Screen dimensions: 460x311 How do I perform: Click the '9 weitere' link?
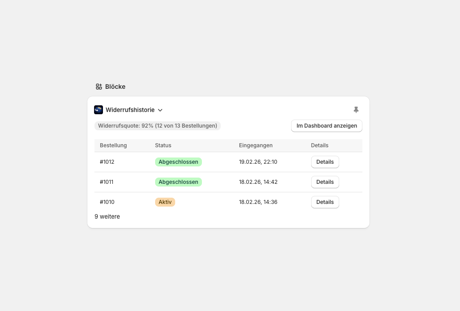(x=107, y=216)
